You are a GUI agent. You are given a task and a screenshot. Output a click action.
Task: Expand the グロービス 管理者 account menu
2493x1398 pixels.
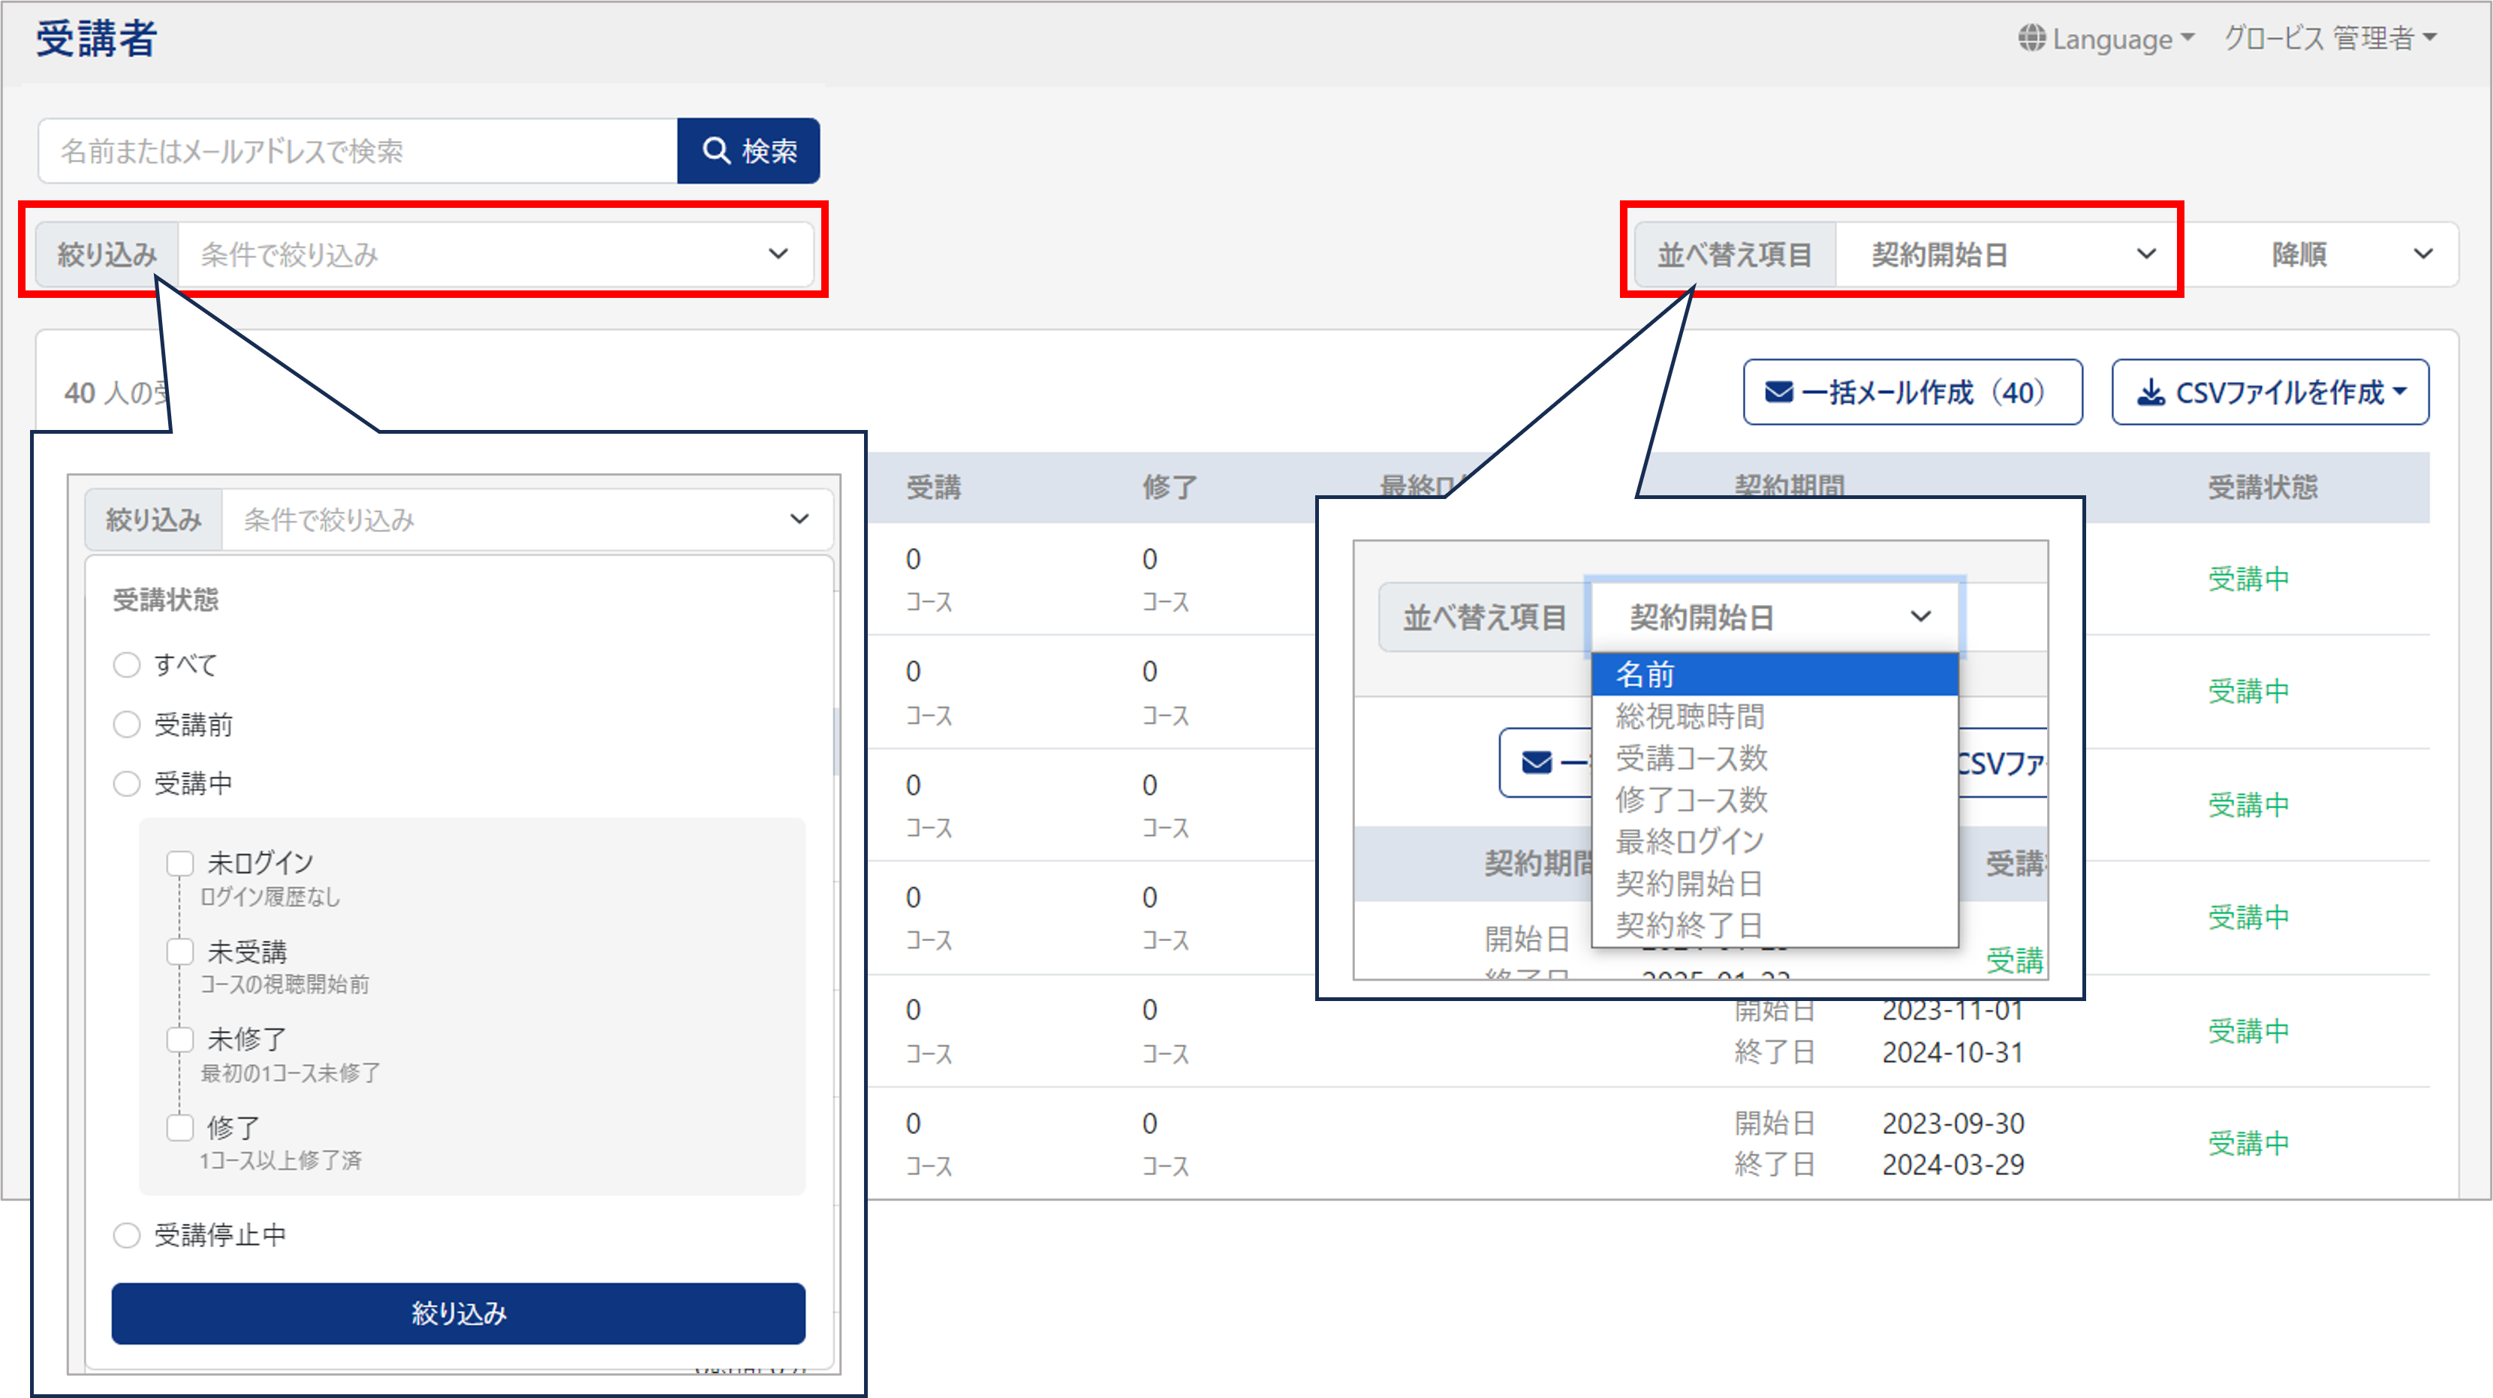pos(2330,39)
